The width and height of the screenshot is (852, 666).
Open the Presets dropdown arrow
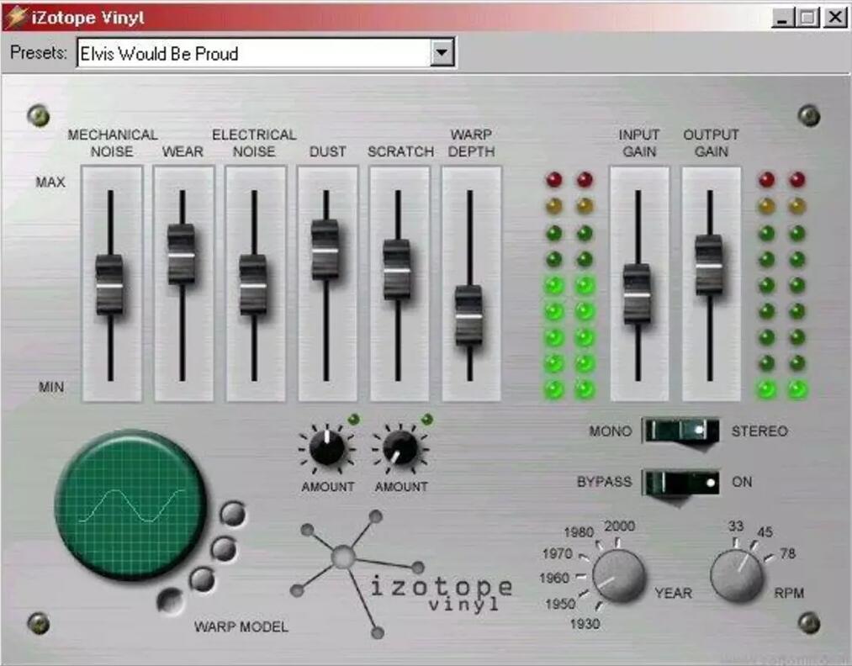coord(442,53)
